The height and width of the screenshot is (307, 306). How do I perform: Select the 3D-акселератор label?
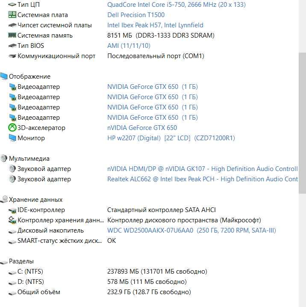tap(41, 128)
